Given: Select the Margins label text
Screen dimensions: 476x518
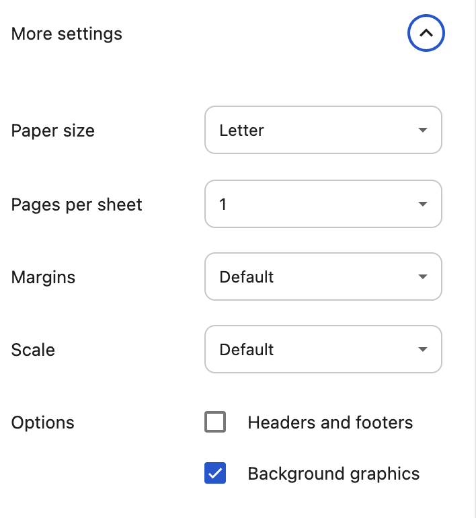Looking at the screenshot, I should pos(43,277).
